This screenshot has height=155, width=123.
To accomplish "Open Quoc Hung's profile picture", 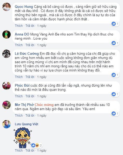I will pyautogui.click(x=7, y=7).
